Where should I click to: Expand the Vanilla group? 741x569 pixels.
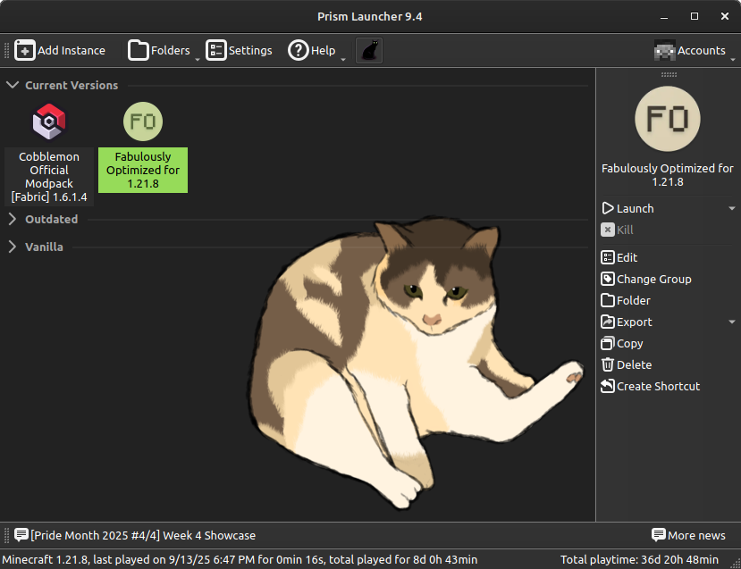pos(13,247)
